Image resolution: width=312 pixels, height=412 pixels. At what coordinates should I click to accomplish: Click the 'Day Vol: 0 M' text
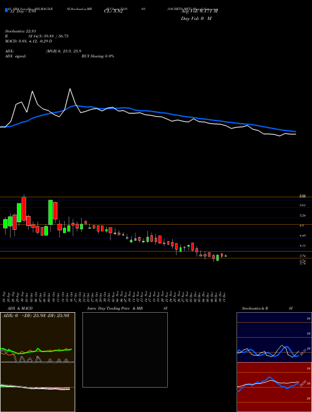pyautogui.click(x=196, y=19)
